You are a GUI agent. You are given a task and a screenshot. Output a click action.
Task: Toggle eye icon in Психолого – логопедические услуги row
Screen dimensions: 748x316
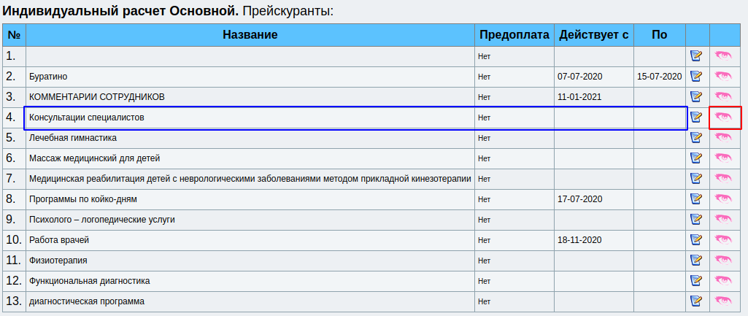(723, 219)
